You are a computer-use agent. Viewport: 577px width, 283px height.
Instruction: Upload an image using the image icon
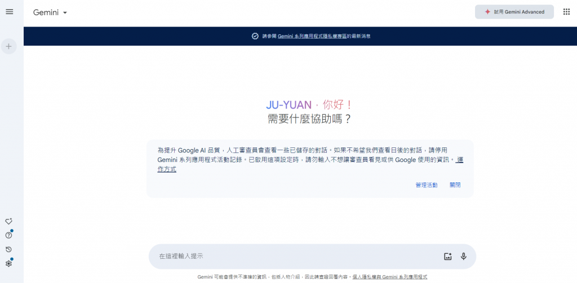447,257
